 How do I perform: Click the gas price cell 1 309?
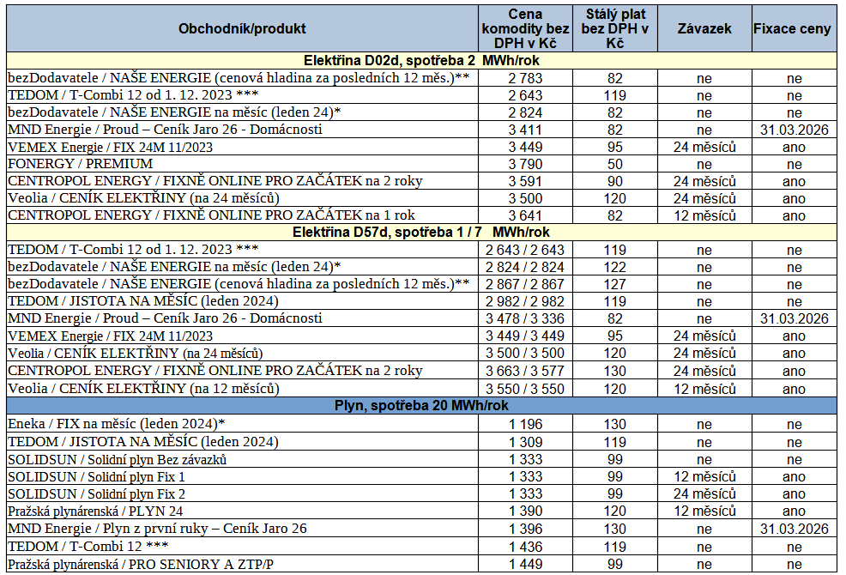pos(525,442)
